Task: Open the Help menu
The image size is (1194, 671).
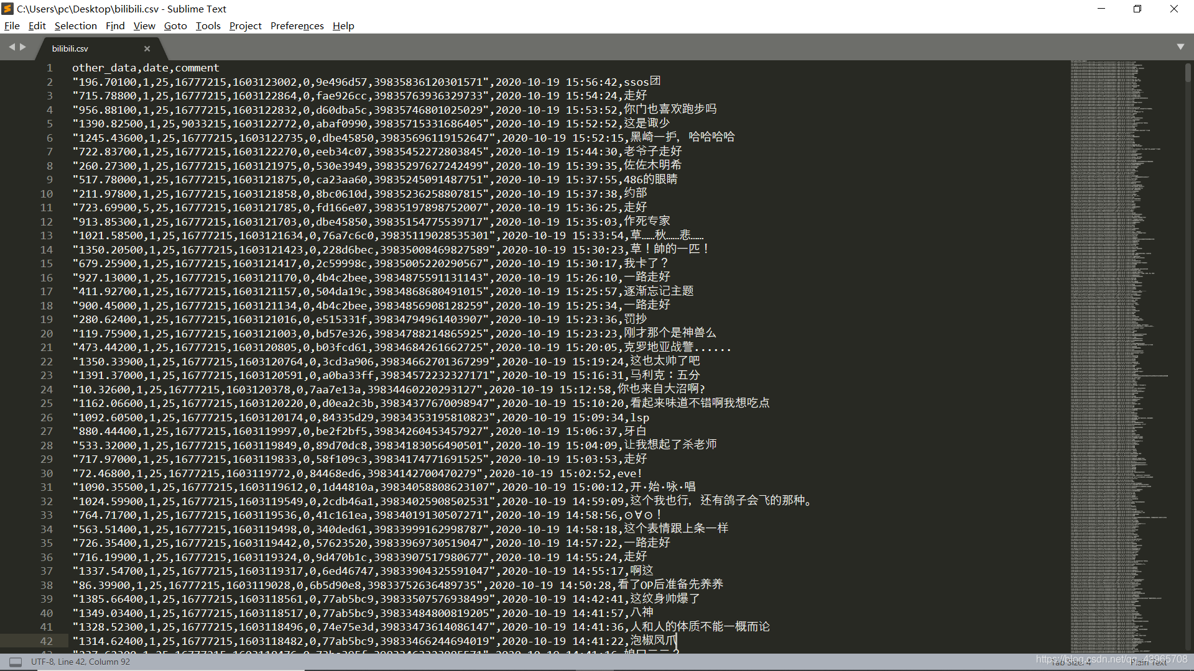Action: [343, 25]
